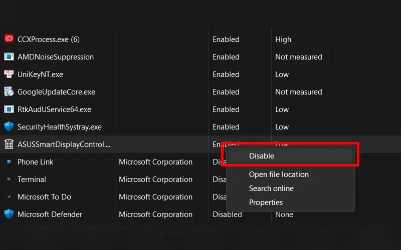Select the UniKeyNT.exe entry name
Image resolution: width=401 pixels, height=250 pixels.
[x=41, y=74]
